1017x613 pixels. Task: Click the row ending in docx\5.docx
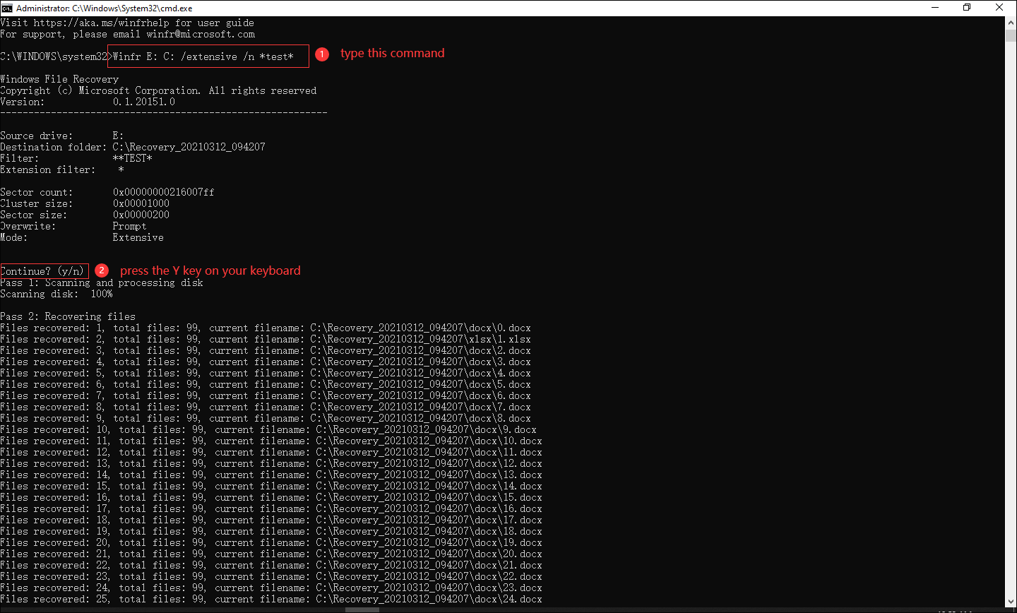tap(266, 384)
